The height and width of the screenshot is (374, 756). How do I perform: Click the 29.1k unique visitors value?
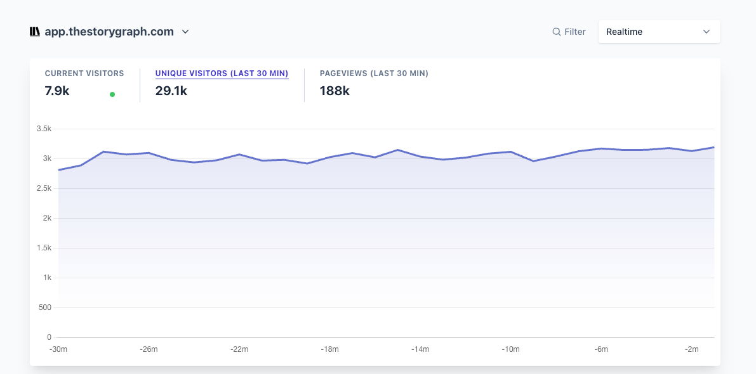coord(171,91)
